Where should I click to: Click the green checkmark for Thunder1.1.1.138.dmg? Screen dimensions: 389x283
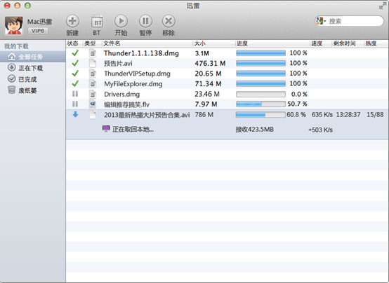(x=75, y=53)
